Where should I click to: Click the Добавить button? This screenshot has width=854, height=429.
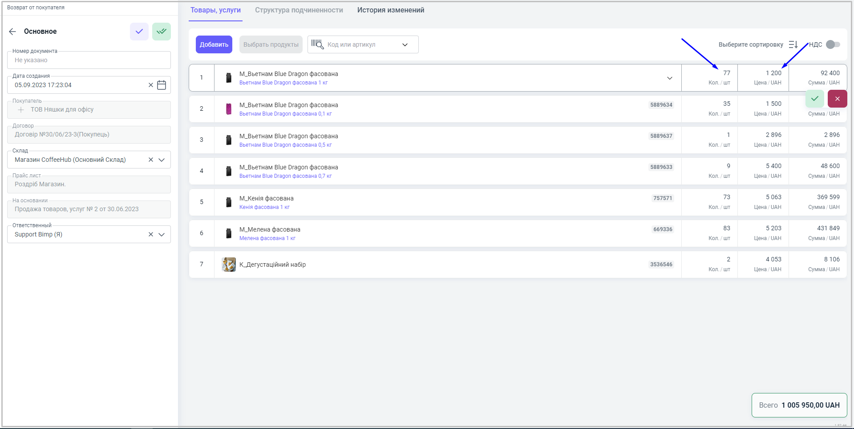[214, 44]
